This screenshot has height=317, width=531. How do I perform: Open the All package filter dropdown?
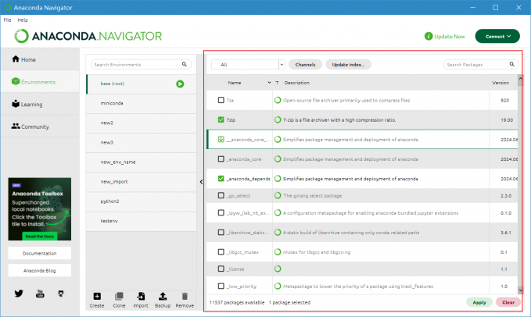pyautogui.click(x=248, y=64)
